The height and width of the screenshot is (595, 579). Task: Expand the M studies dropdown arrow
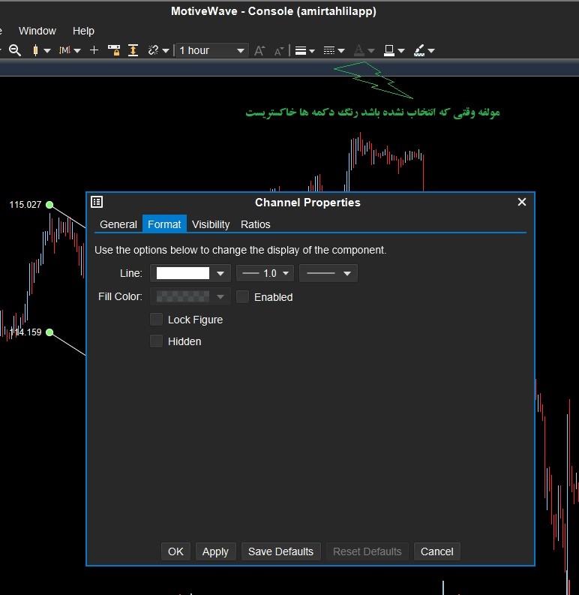(x=77, y=50)
